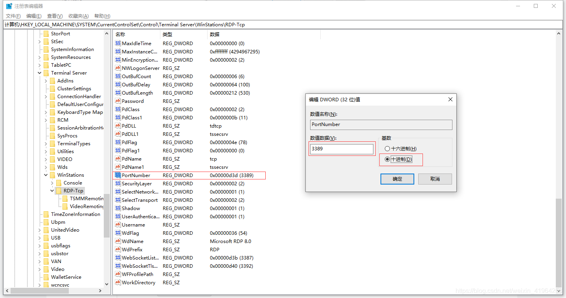Expand the Utilities tree node
The image size is (566, 298).
tap(46, 151)
